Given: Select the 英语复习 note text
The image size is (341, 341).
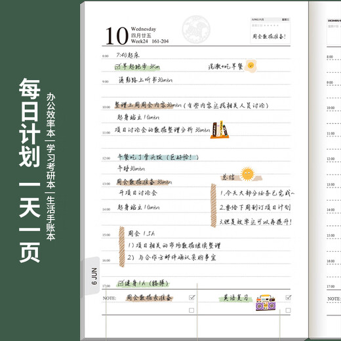Looking at the screenshot, I should [x=236, y=298].
